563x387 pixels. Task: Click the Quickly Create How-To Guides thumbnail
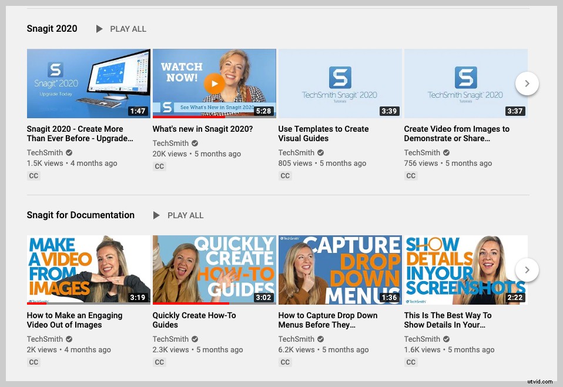[214, 269]
